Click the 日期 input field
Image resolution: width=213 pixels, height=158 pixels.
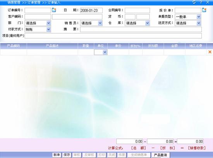tap(91, 10)
